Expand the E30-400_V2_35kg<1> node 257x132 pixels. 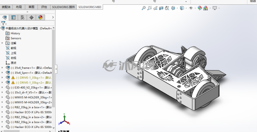tap(2, 87)
